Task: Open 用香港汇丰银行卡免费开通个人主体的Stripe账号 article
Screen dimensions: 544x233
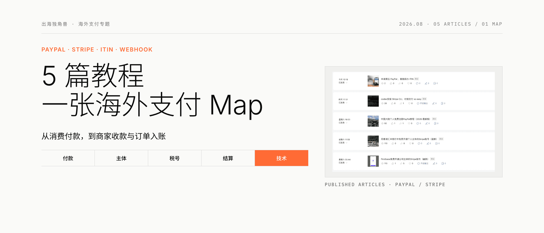Action: [409, 139]
